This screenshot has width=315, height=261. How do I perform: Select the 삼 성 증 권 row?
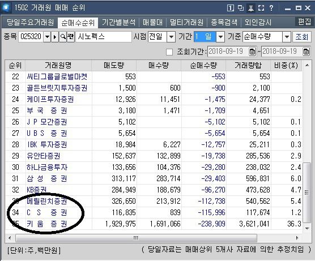(x=154, y=178)
